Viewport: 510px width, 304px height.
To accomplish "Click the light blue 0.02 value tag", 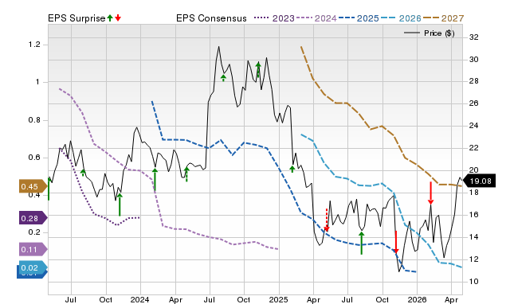I will tap(33, 267).
